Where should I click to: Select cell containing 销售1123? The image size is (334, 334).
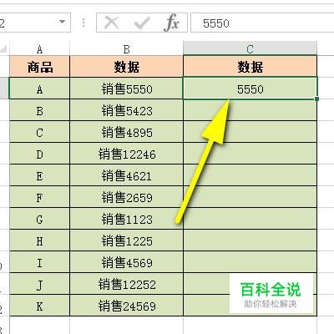(x=126, y=219)
